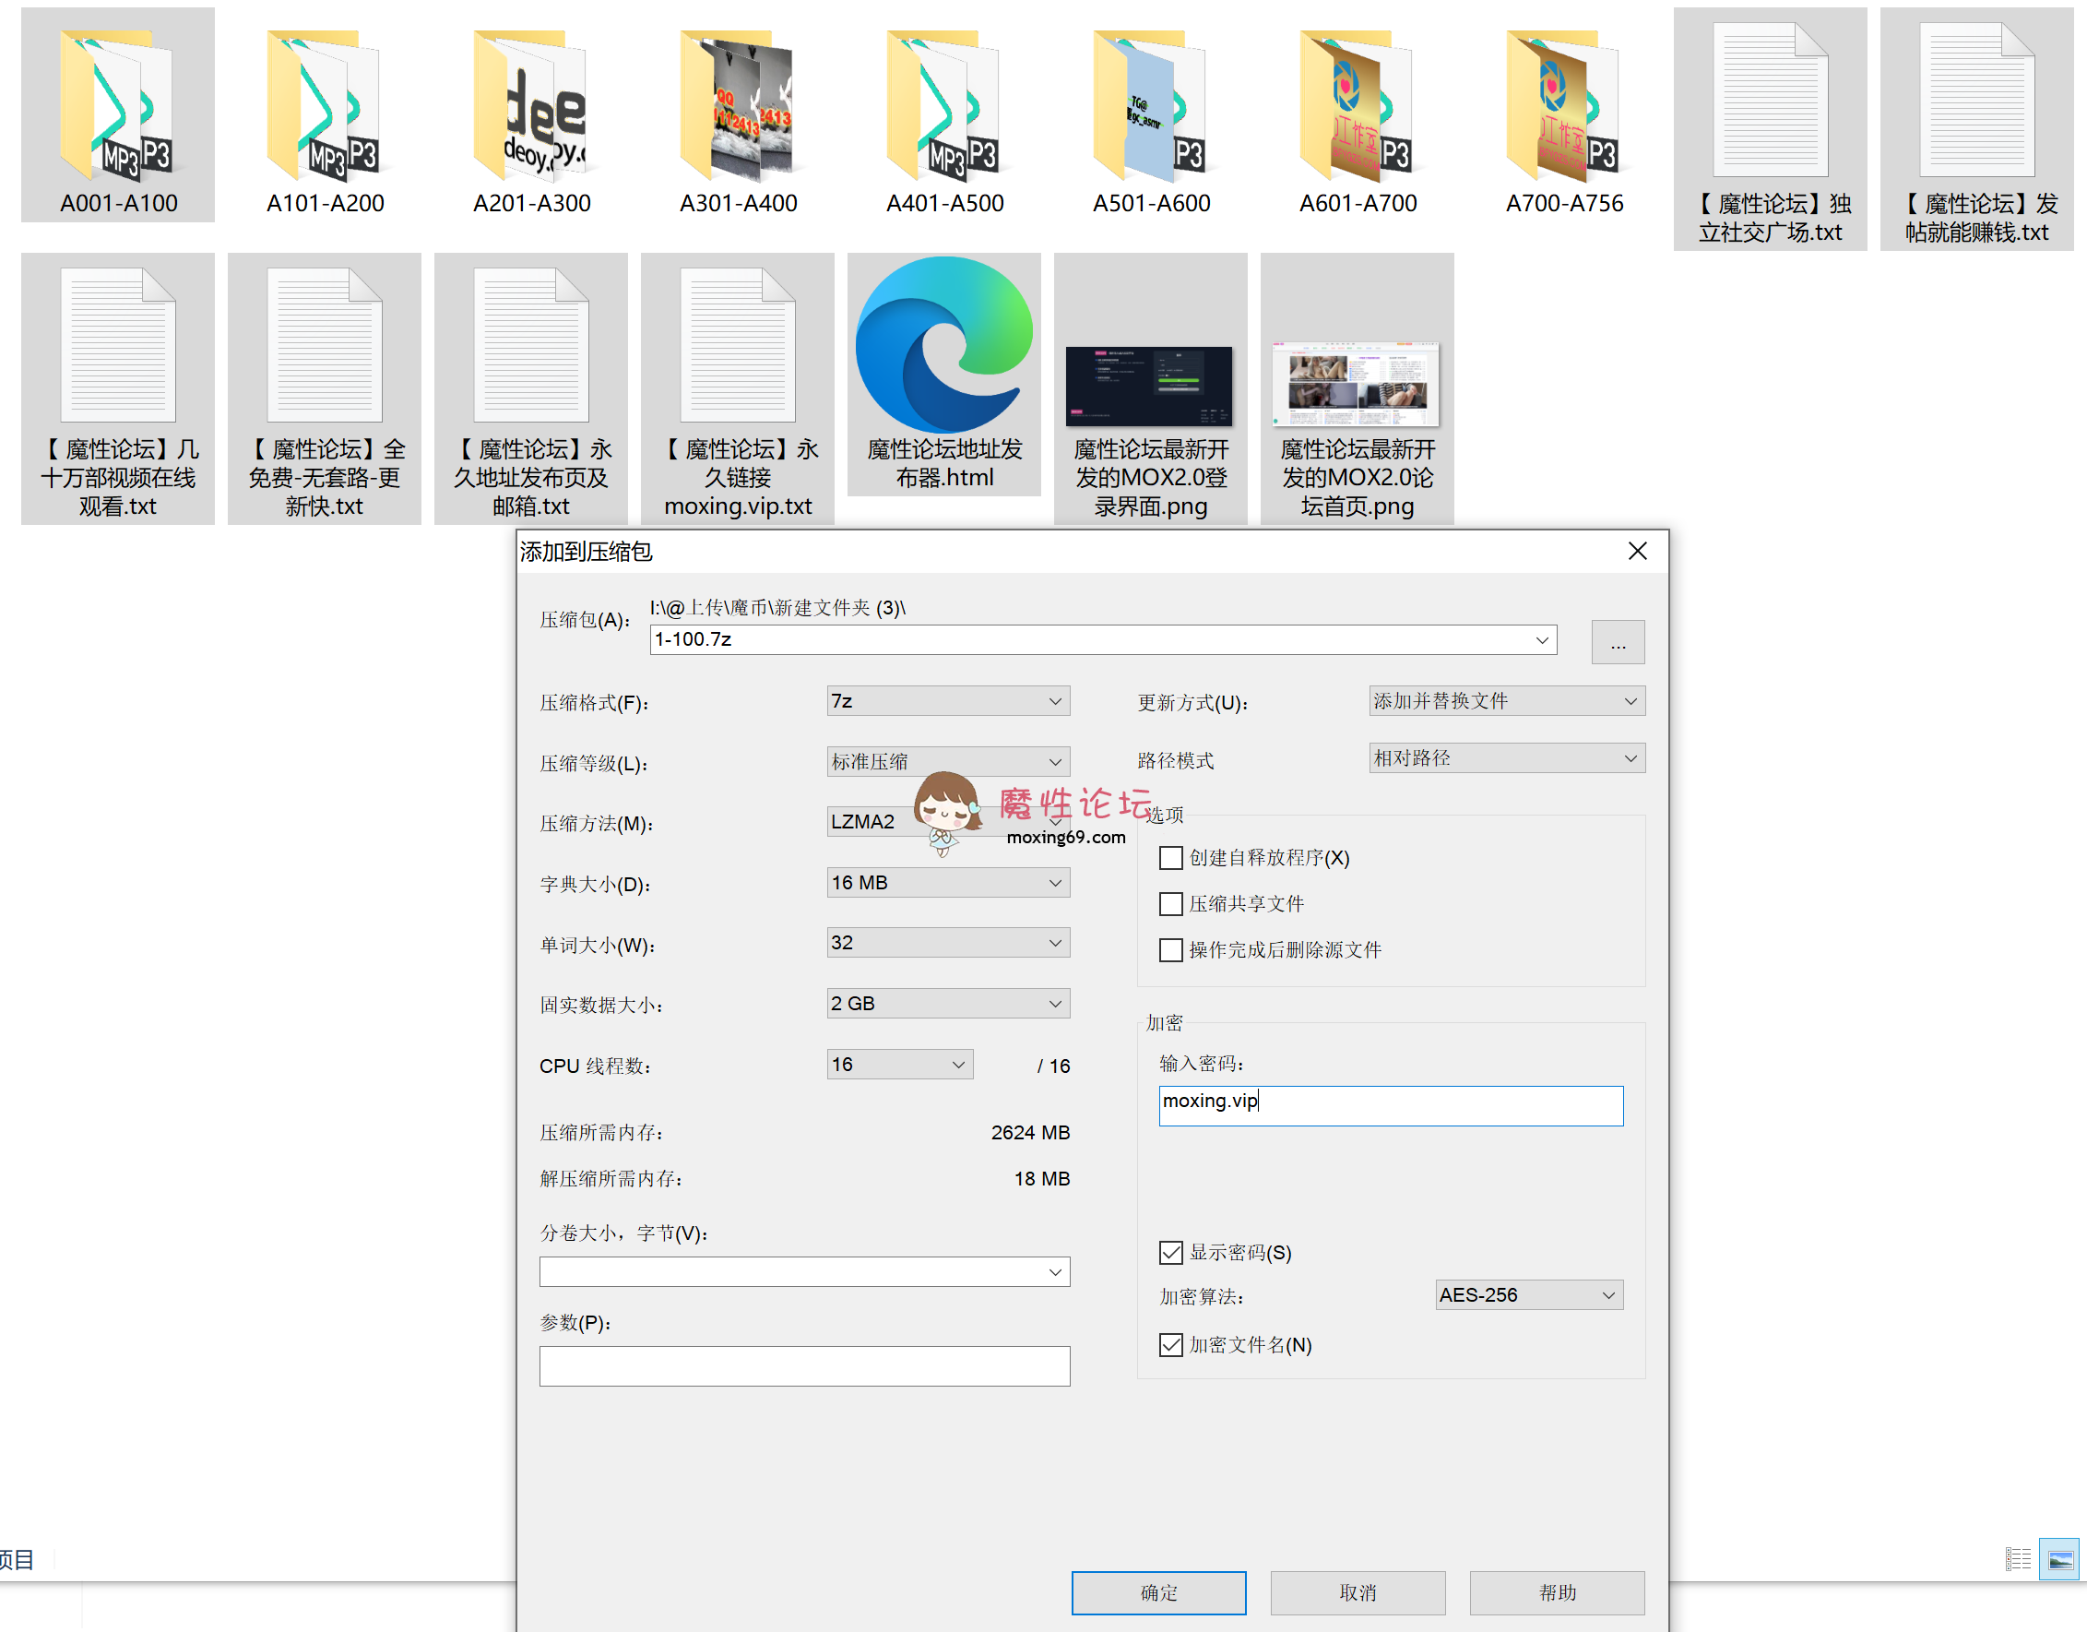The height and width of the screenshot is (1632, 2087).
Task: Switch Explorer to details view
Action: [x=2018, y=1559]
